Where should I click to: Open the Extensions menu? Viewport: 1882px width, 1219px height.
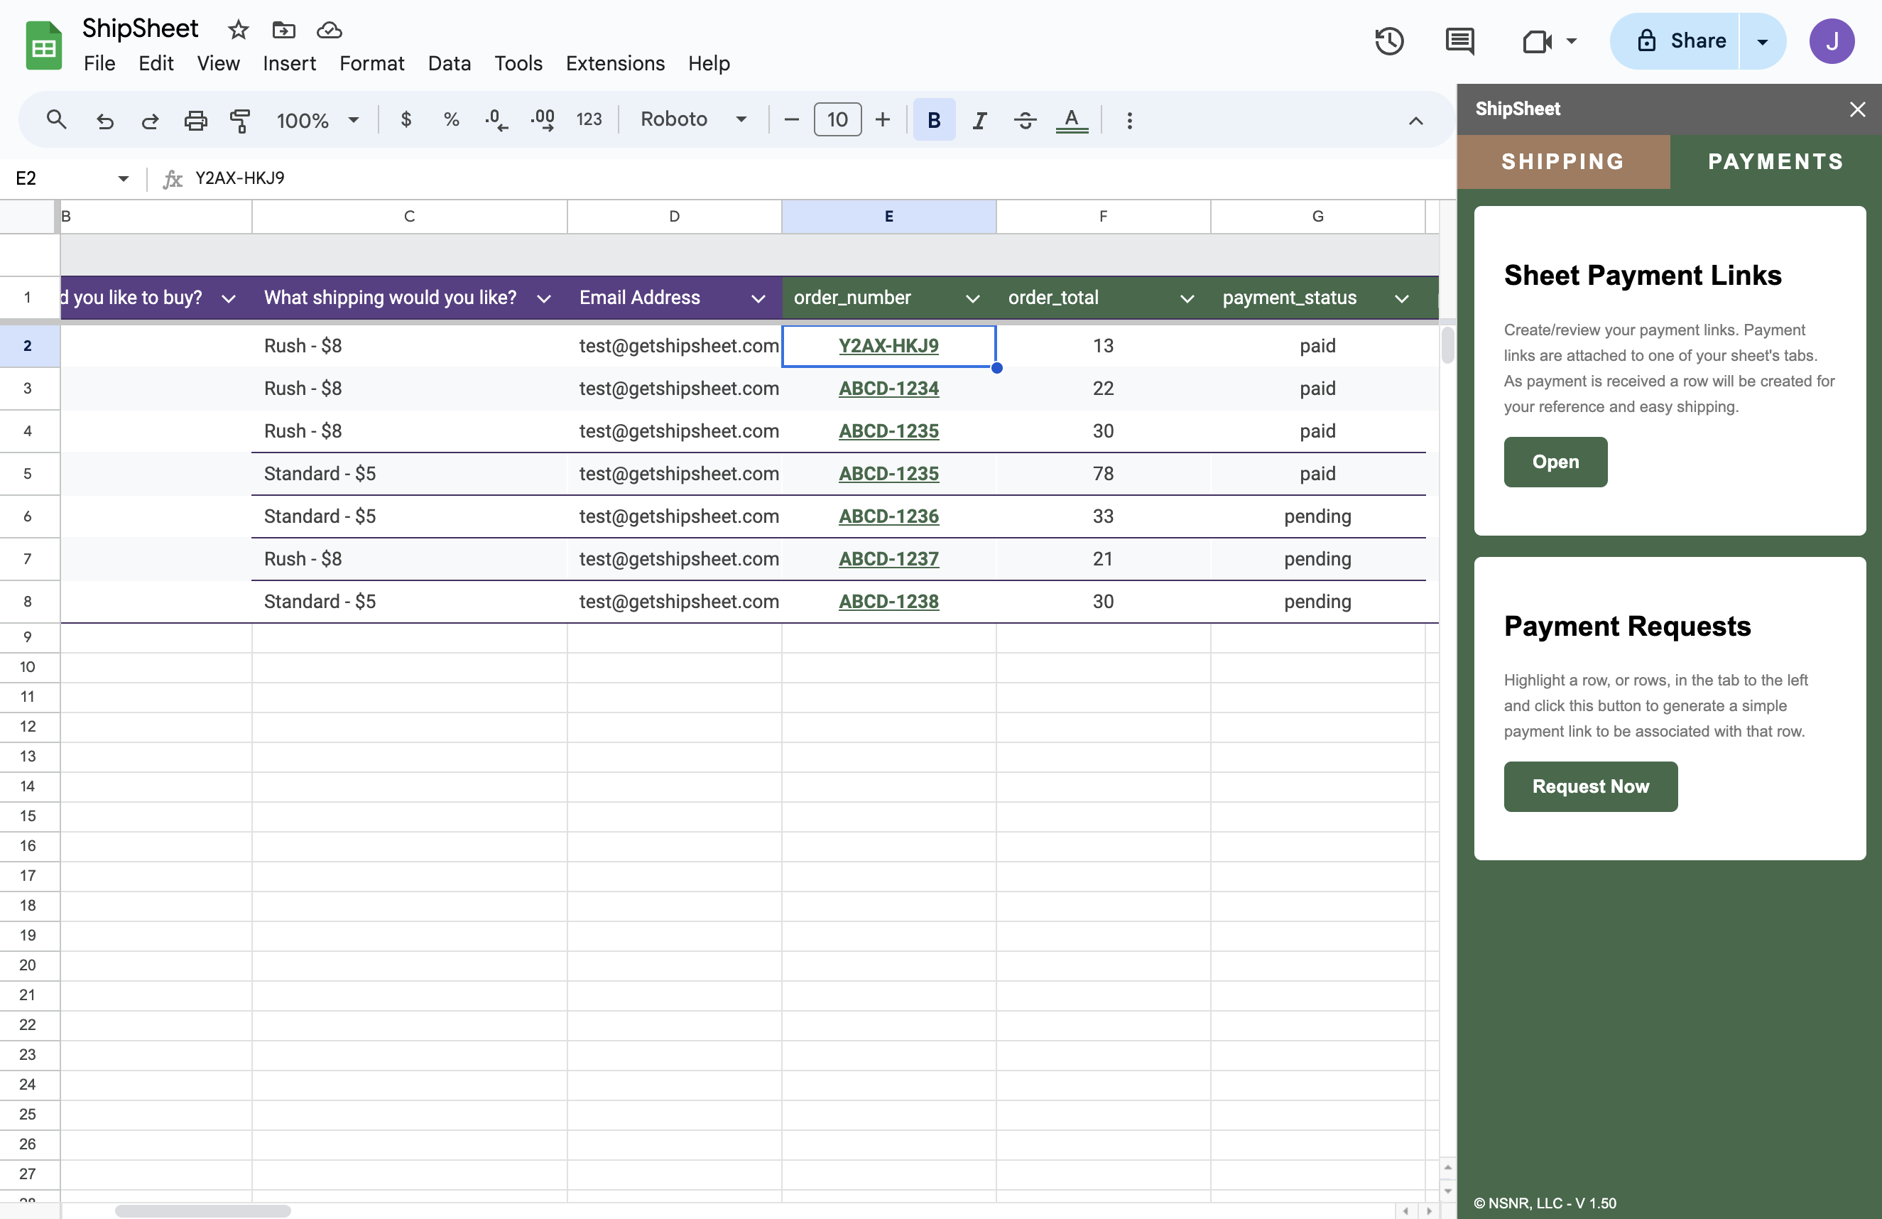click(x=614, y=63)
